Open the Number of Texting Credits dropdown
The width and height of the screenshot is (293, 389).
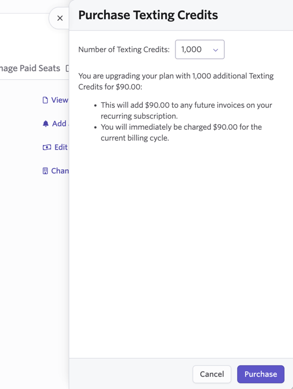coord(200,49)
